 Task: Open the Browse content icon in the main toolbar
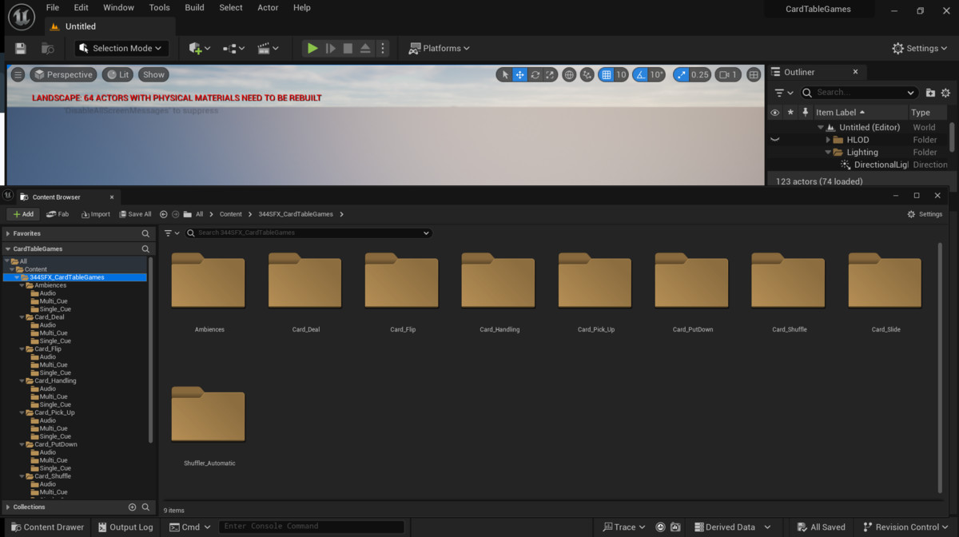pos(47,49)
